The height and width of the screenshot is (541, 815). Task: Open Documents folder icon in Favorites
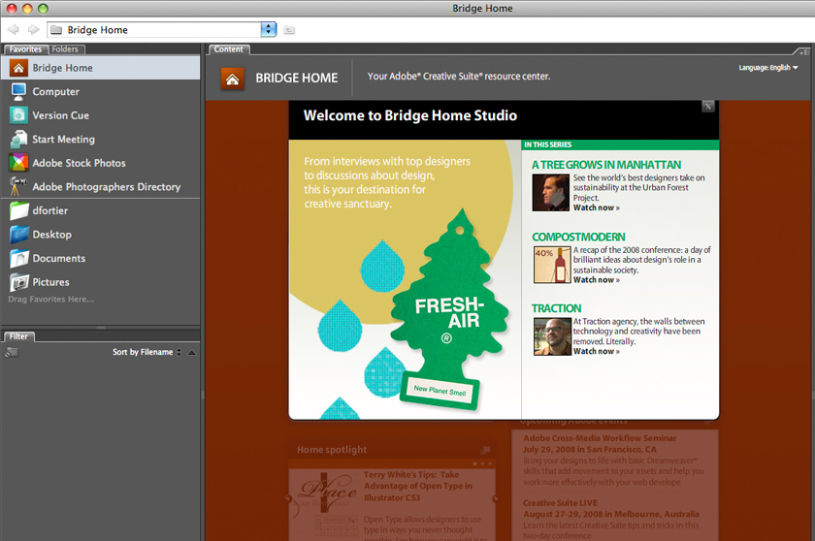coord(18,258)
